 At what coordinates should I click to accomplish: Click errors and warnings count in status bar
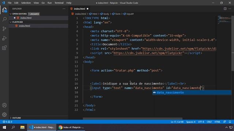(7, 122)
